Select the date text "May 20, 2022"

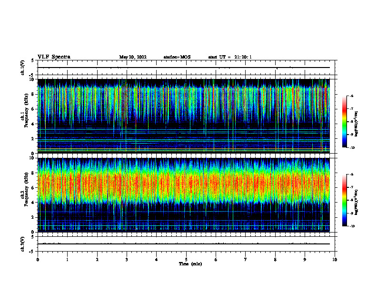133,57
